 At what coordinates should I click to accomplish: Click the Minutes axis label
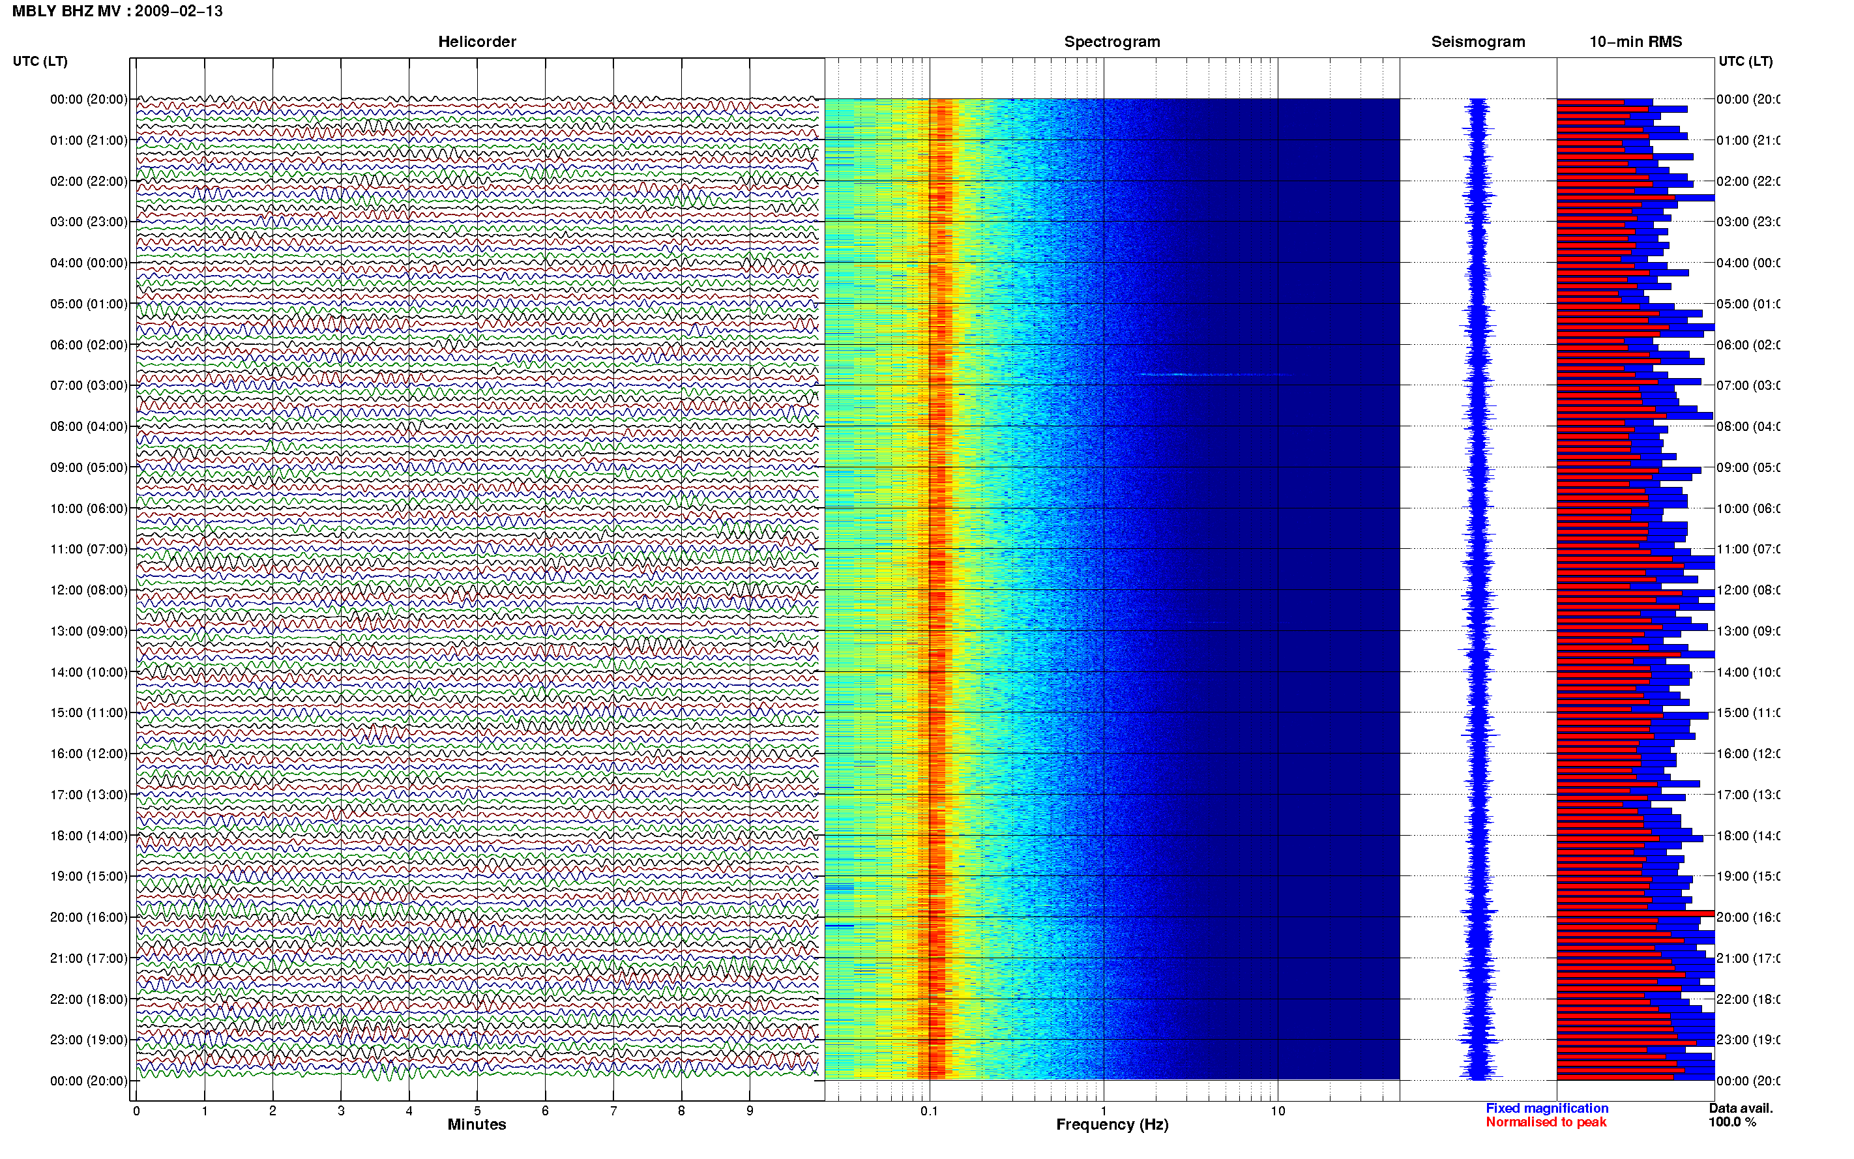pyautogui.click(x=477, y=1124)
